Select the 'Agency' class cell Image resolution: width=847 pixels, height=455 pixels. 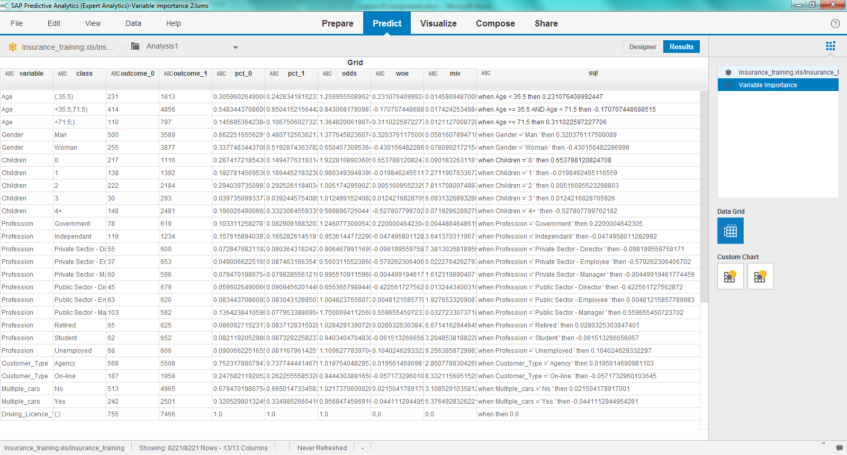[79, 363]
